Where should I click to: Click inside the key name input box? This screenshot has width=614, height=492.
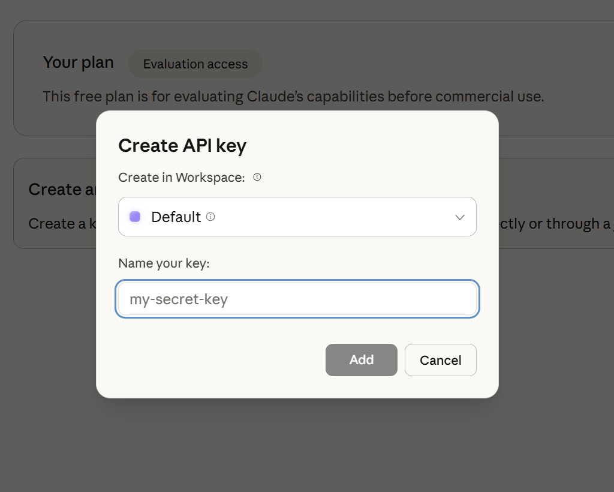click(x=297, y=299)
